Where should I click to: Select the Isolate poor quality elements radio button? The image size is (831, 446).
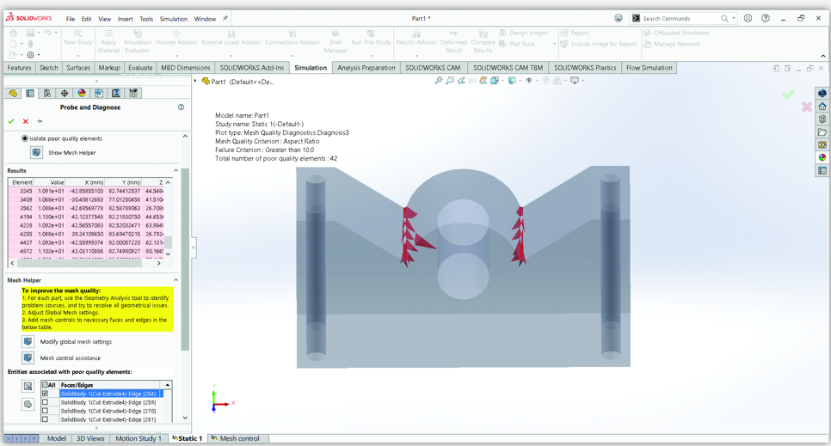click(24, 138)
